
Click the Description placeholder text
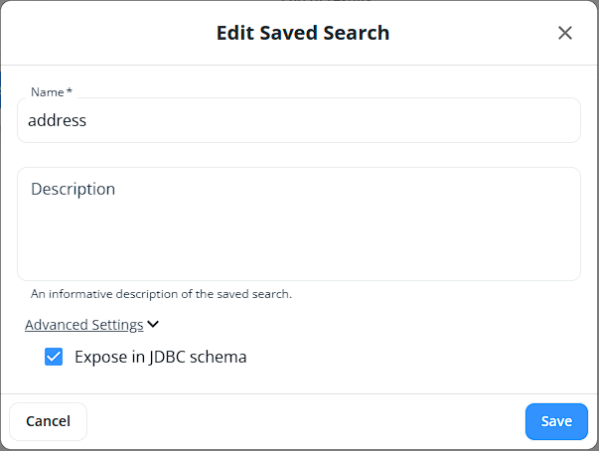(x=73, y=189)
